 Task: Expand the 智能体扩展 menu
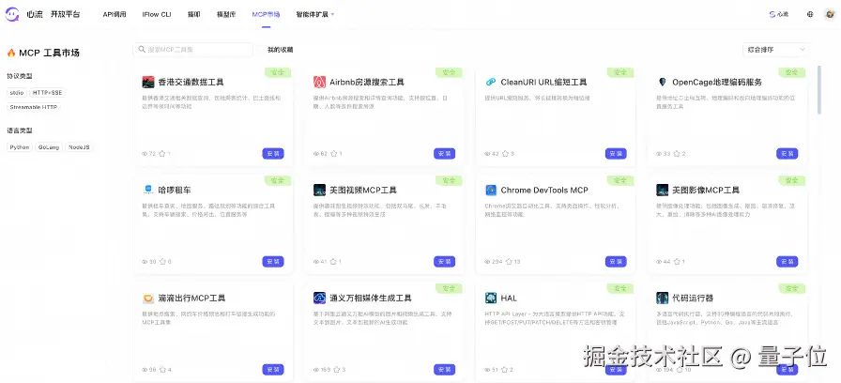click(x=315, y=14)
